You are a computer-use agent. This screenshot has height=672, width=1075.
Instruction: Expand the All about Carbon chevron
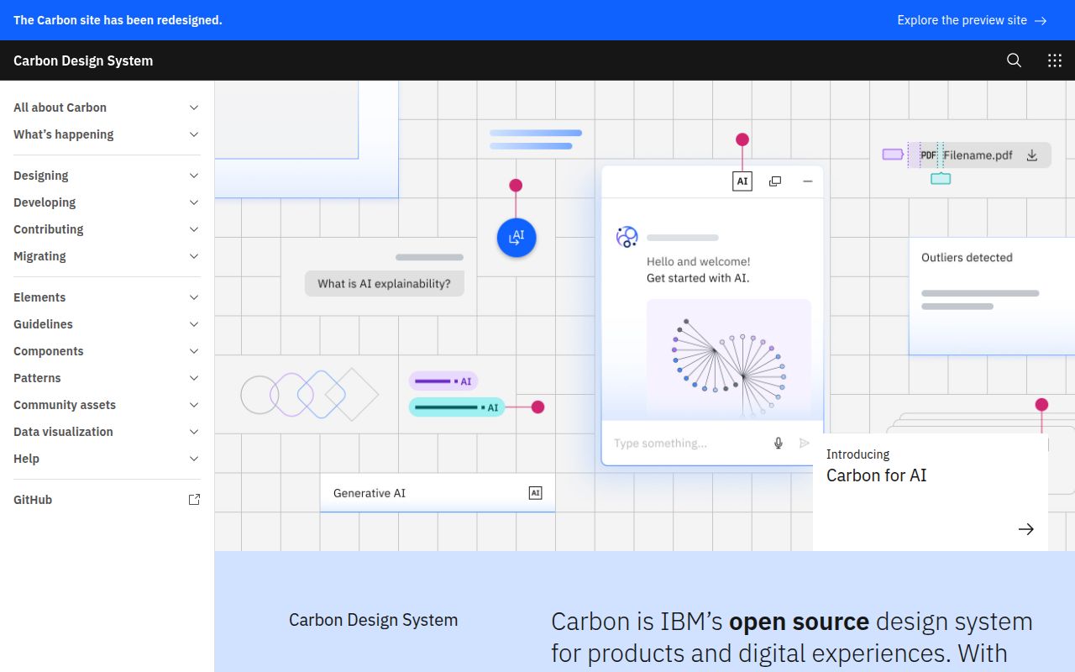194,108
